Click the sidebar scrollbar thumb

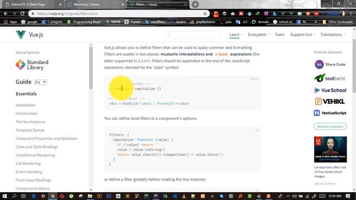(91, 68)
